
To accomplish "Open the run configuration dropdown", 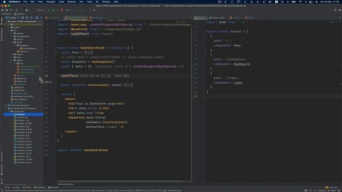I will [x=41, y=10].
